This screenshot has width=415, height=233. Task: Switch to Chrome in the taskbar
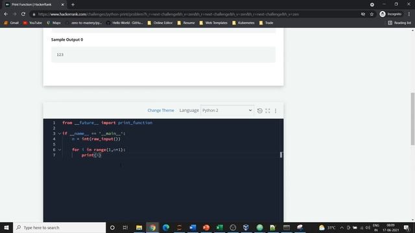click(x=152, y=227)
